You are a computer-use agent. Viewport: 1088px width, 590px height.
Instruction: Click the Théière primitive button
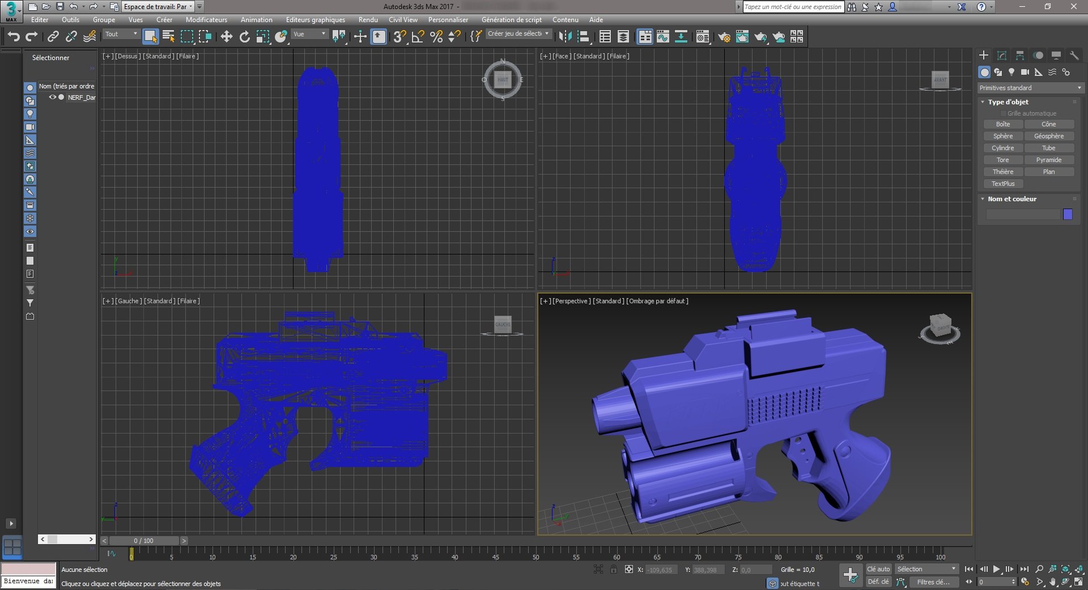[1002, 171]
